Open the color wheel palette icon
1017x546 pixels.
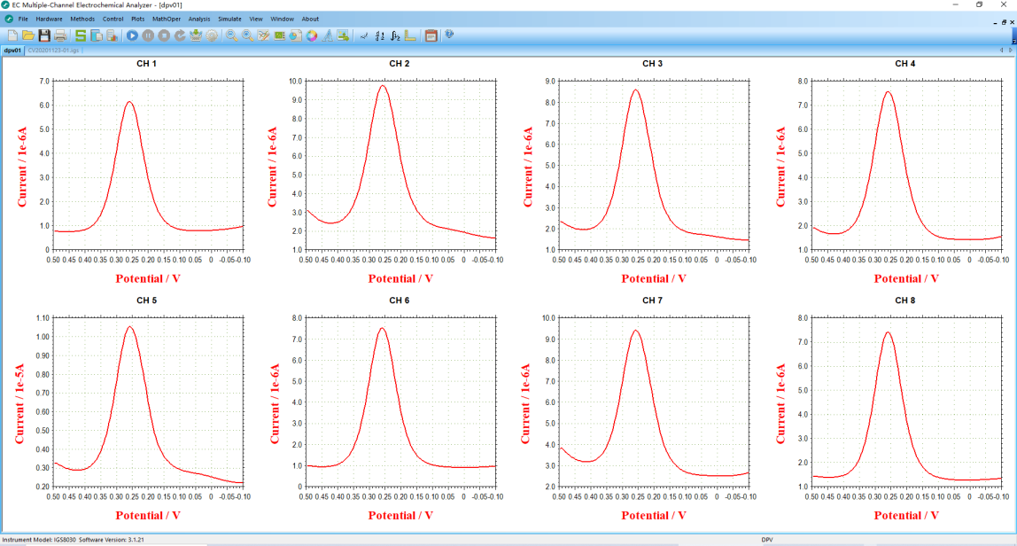[x=312, y=35]
